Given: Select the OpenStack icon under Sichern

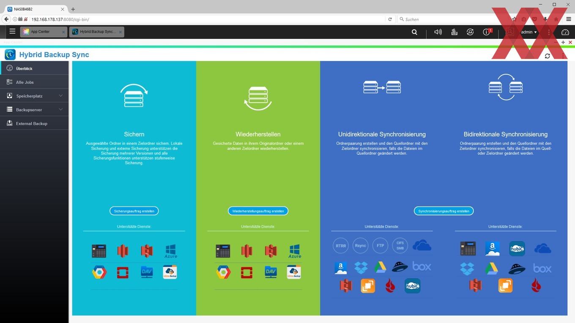Looking at the screenshot, I should pyautogui.click(x=123, y=272).
